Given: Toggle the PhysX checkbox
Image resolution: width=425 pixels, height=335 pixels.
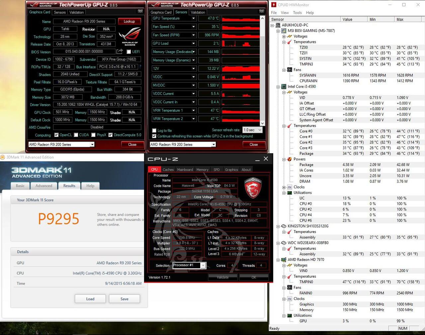Looking at the screenshot, I should click(93, 135).
